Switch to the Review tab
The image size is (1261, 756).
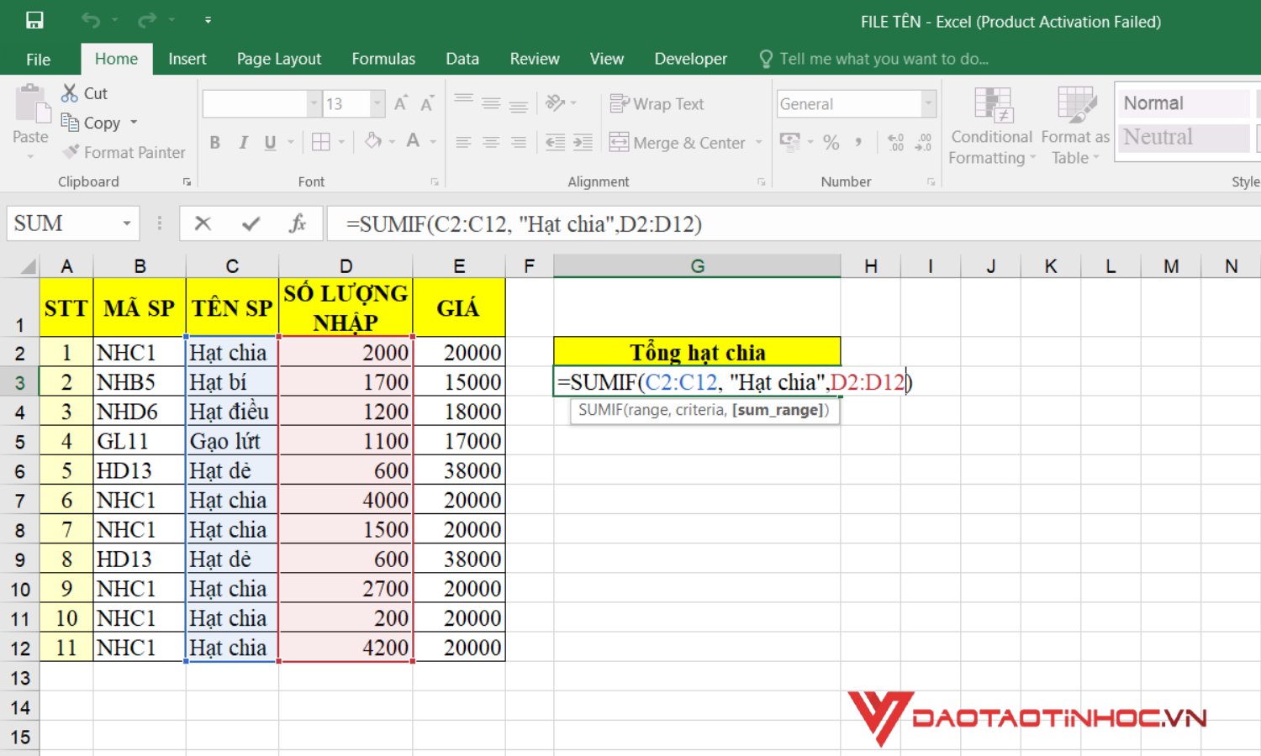535,59
